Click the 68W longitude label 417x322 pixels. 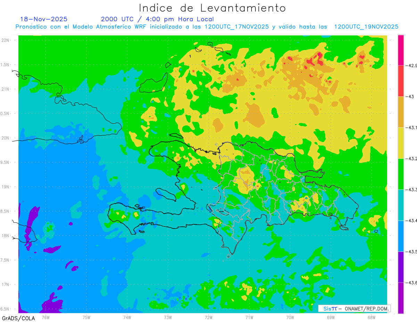[371, 317]
